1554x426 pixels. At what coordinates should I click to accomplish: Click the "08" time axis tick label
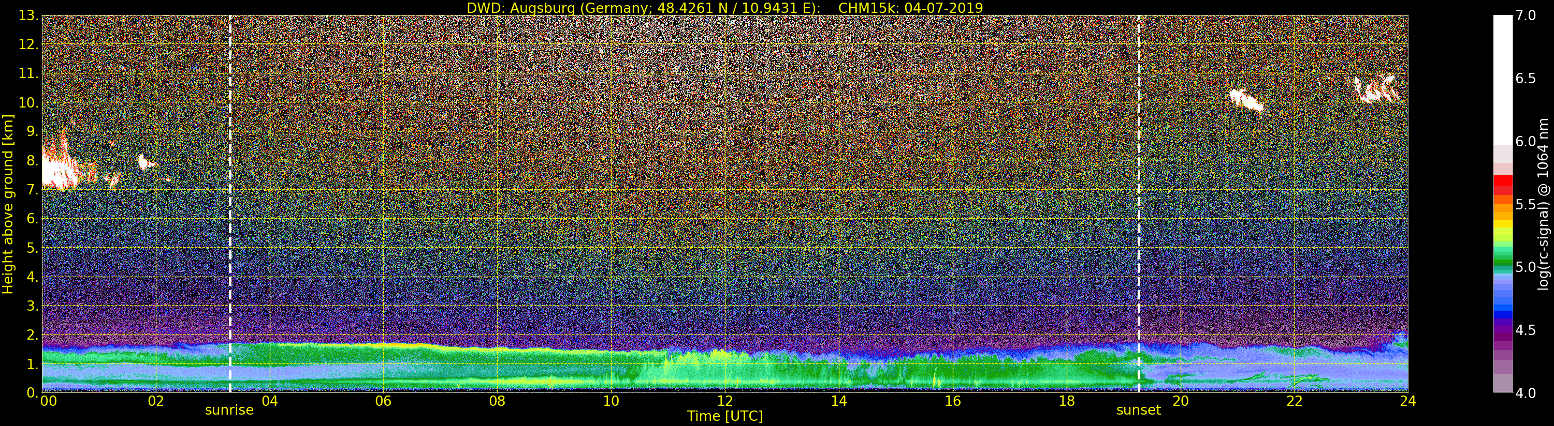click(497, 401)
